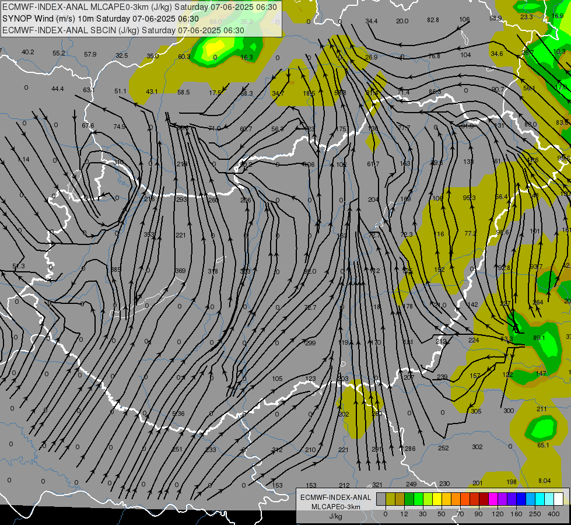Click the pure yellow legend swatch
The image size is (571, 525).
click(x=437, y=499)
